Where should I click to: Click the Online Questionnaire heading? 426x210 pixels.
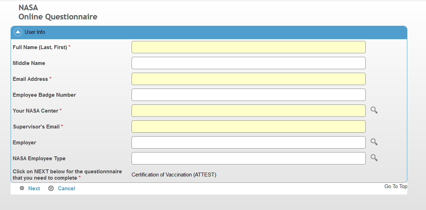[58, 17]
